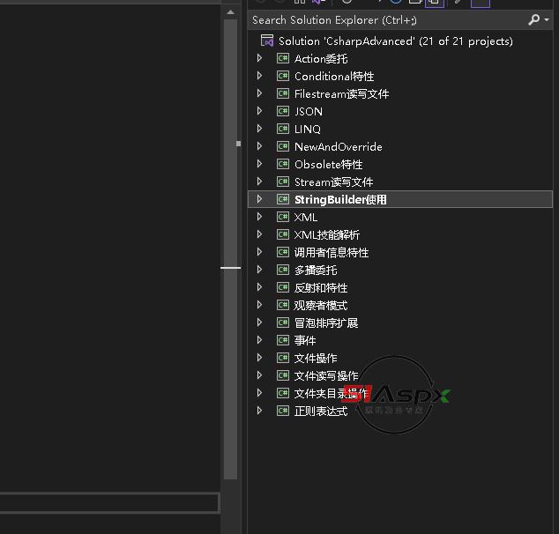The height and width of the screenshot is (534, 559).
Task: Expand the 正则表达式 project node
Action: click(x=260, y=411)
